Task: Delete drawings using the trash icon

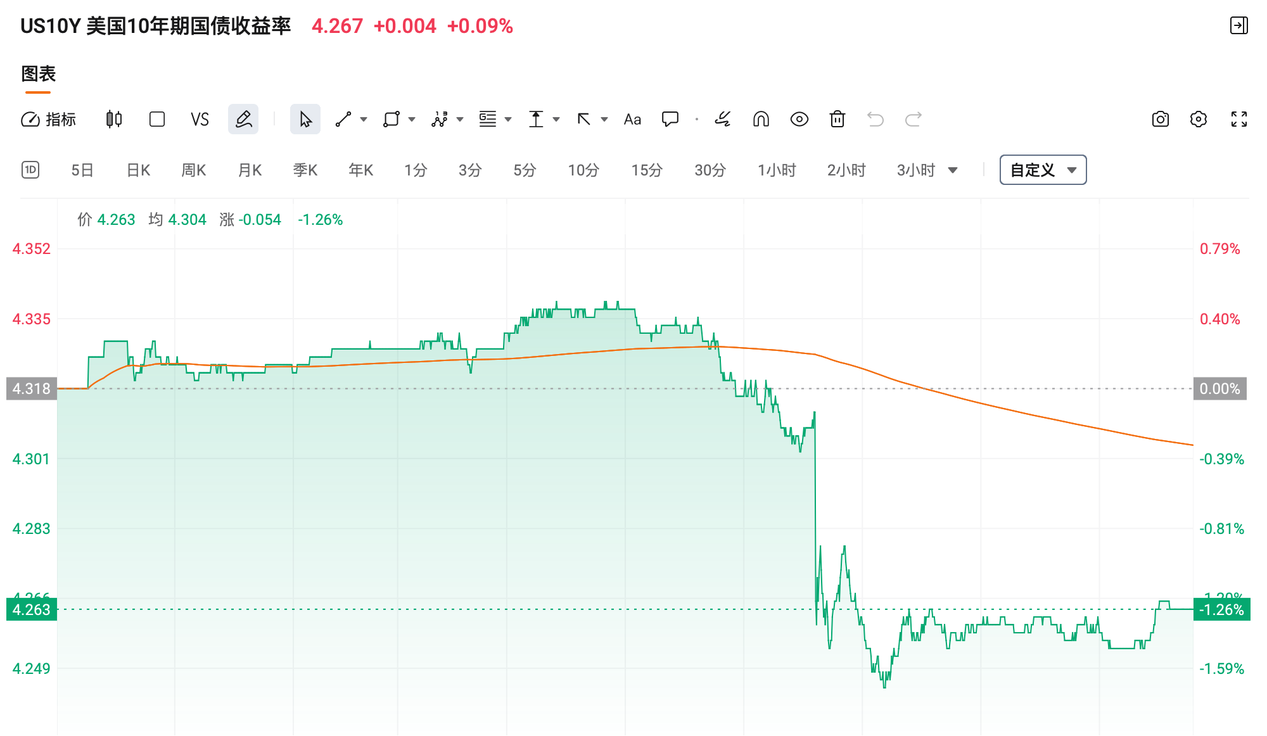Action: click(837, 119)
